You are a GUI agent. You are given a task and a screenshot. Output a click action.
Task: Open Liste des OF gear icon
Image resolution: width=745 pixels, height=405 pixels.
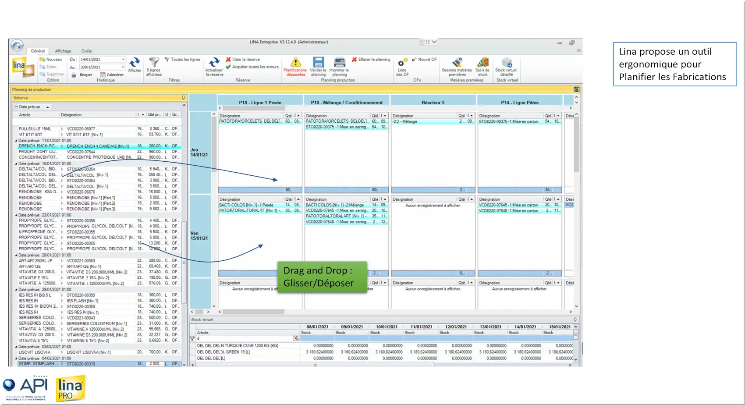point(402,62)
